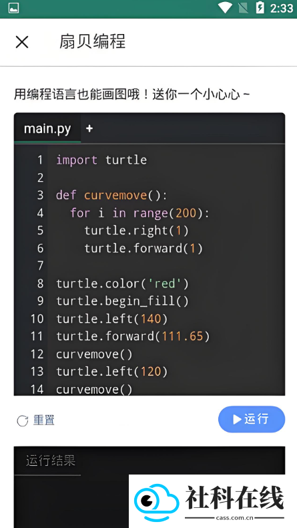Viewport: 297px width, 528px height.
Task: Click the 社科在线 watermark banner
Action: click(213, 501)
